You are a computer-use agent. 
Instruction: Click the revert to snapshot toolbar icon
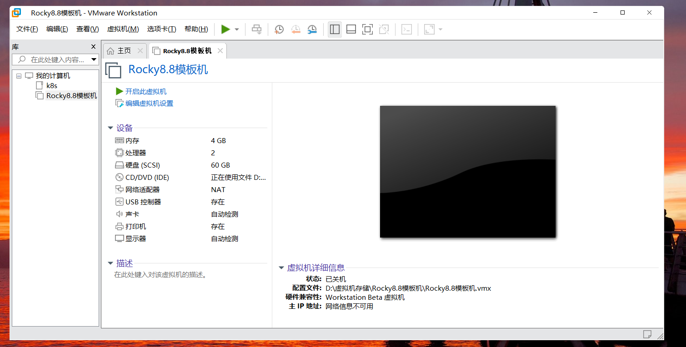click(295, 30)
